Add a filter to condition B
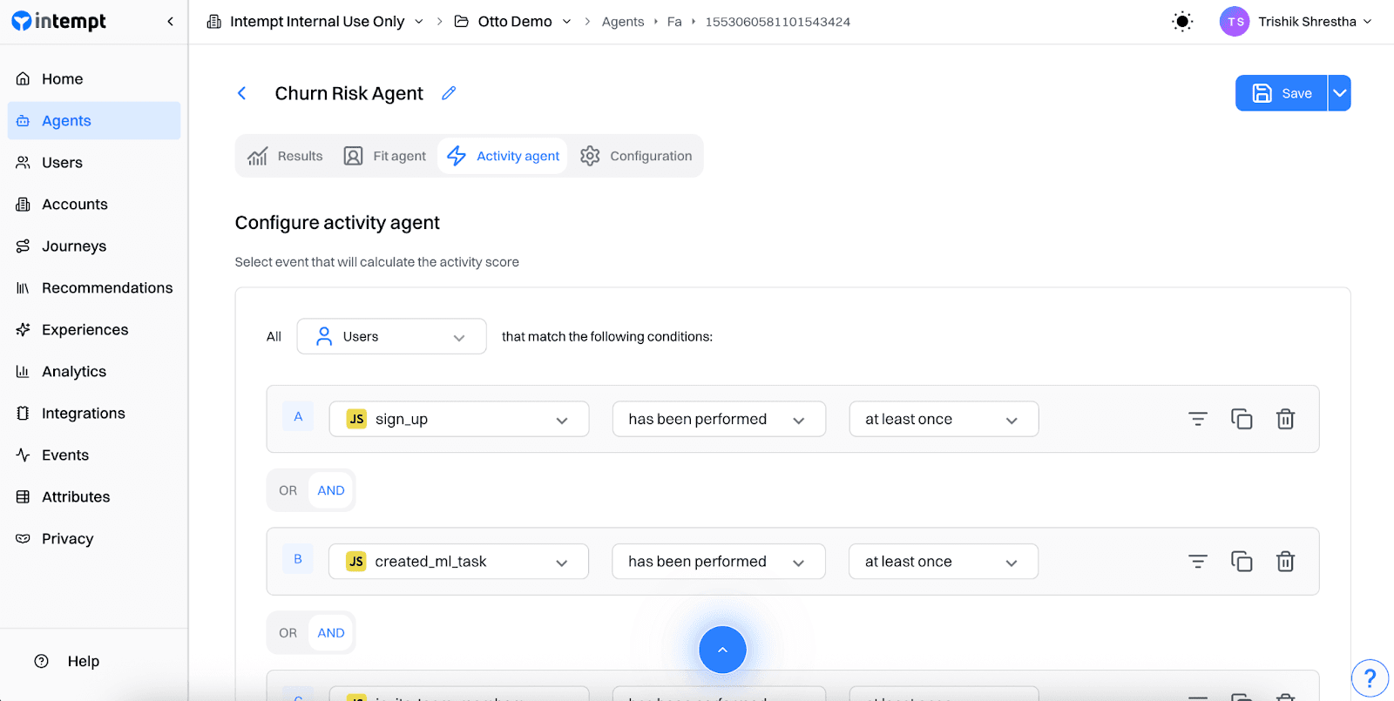 tap(1198, 562)
